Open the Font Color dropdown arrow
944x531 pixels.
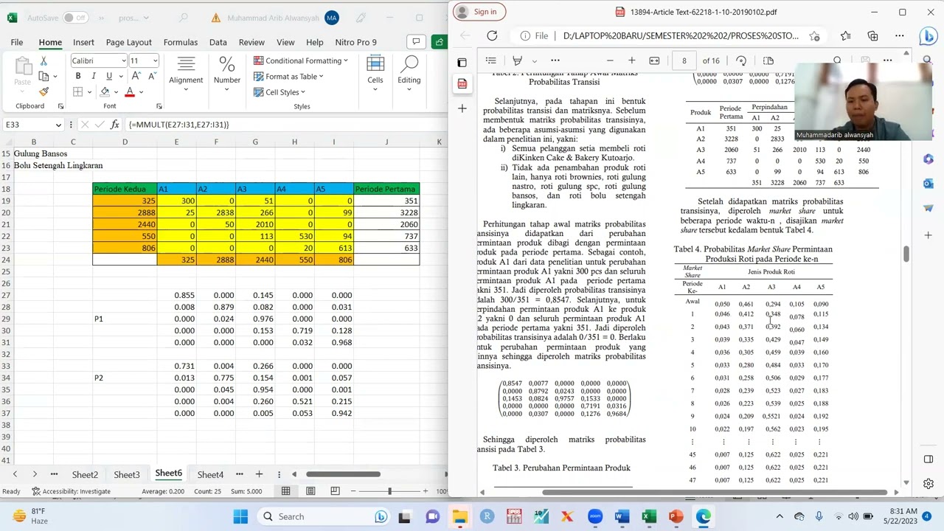[141, 92]
